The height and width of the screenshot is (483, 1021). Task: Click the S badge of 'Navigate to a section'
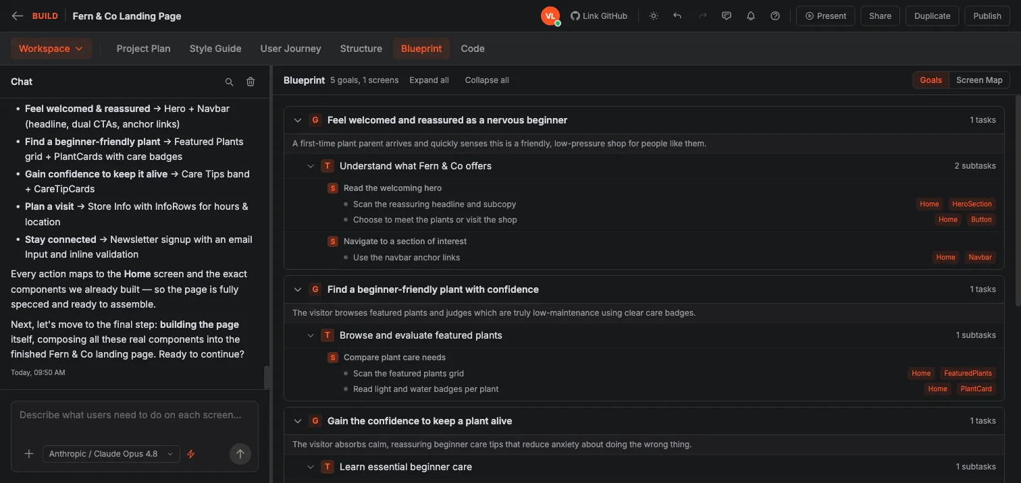(x=332, y=241)
